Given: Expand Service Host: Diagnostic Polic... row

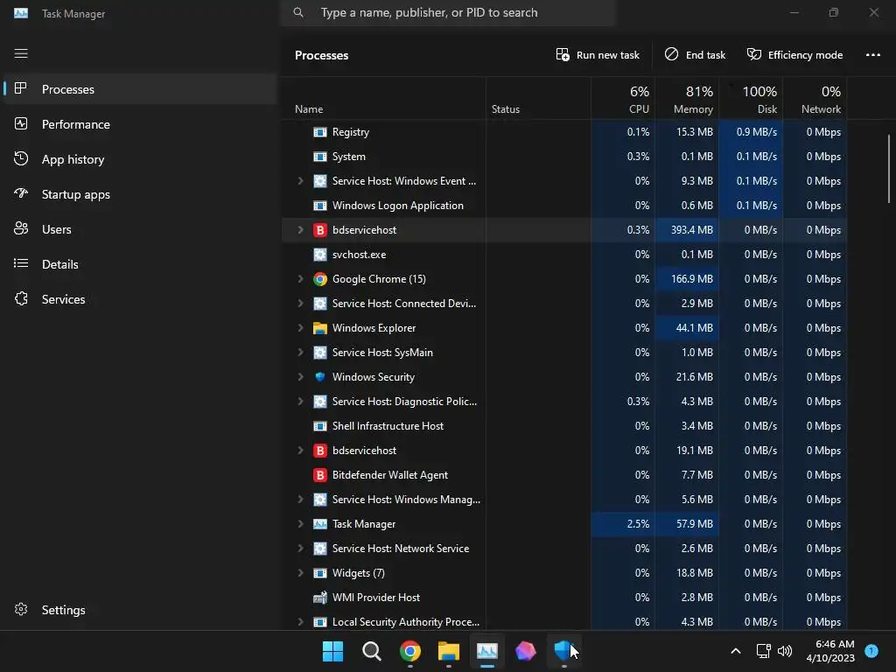Looking at the screenshot, I should [301, 402].
